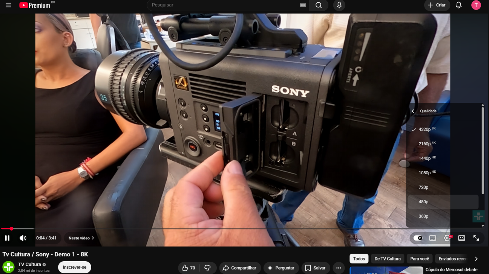This screenshot has height=274, width=489.
Task: Enter fullscreen mode
Action: [x=476, y=238]
